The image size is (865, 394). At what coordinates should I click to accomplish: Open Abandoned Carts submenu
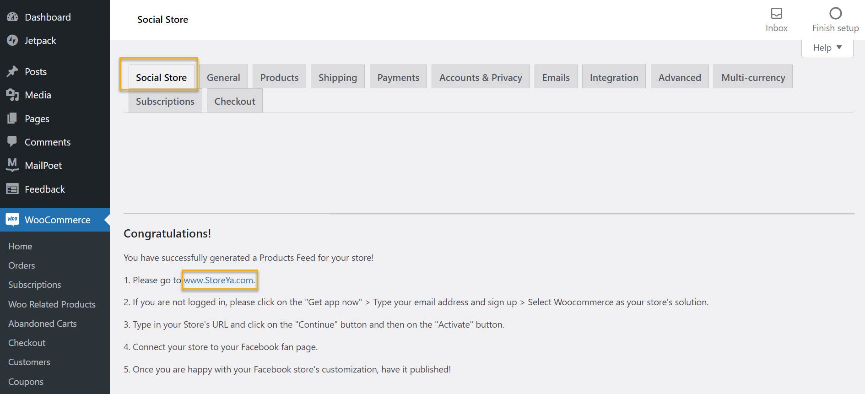click(x=42, y=324)
